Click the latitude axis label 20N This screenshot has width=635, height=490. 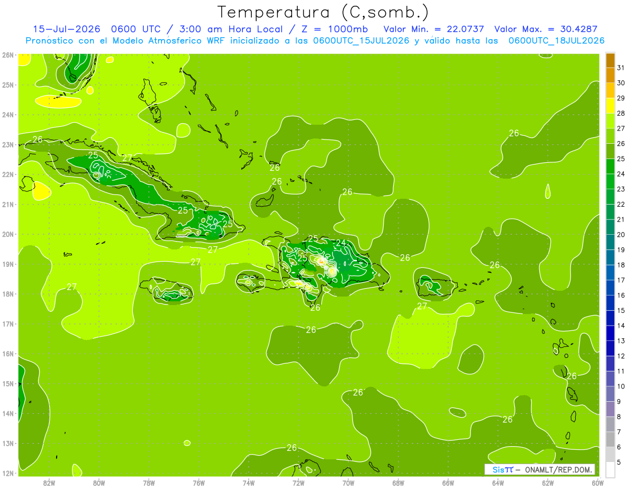coord(7,234)
